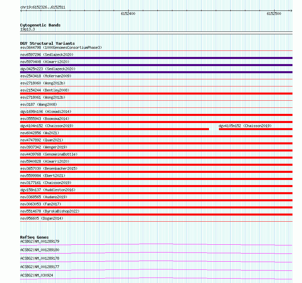Open variant dgv4105n152 (Chaisson2019) label

coord(245,126)
